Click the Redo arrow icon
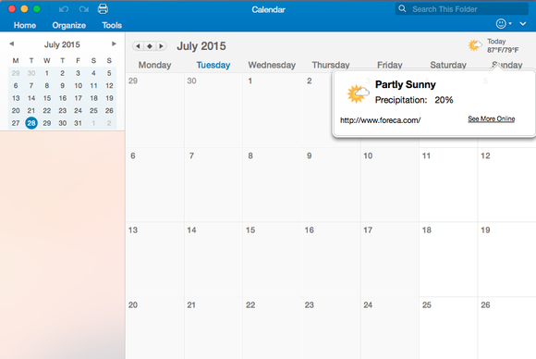Screen dimensions: 536x359 [83, 9]
